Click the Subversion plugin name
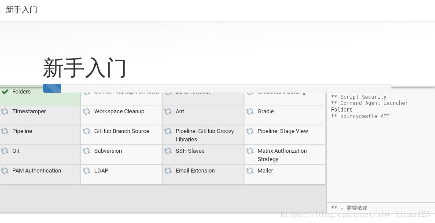Screen dimensions: 435x223 click(108, 151)
